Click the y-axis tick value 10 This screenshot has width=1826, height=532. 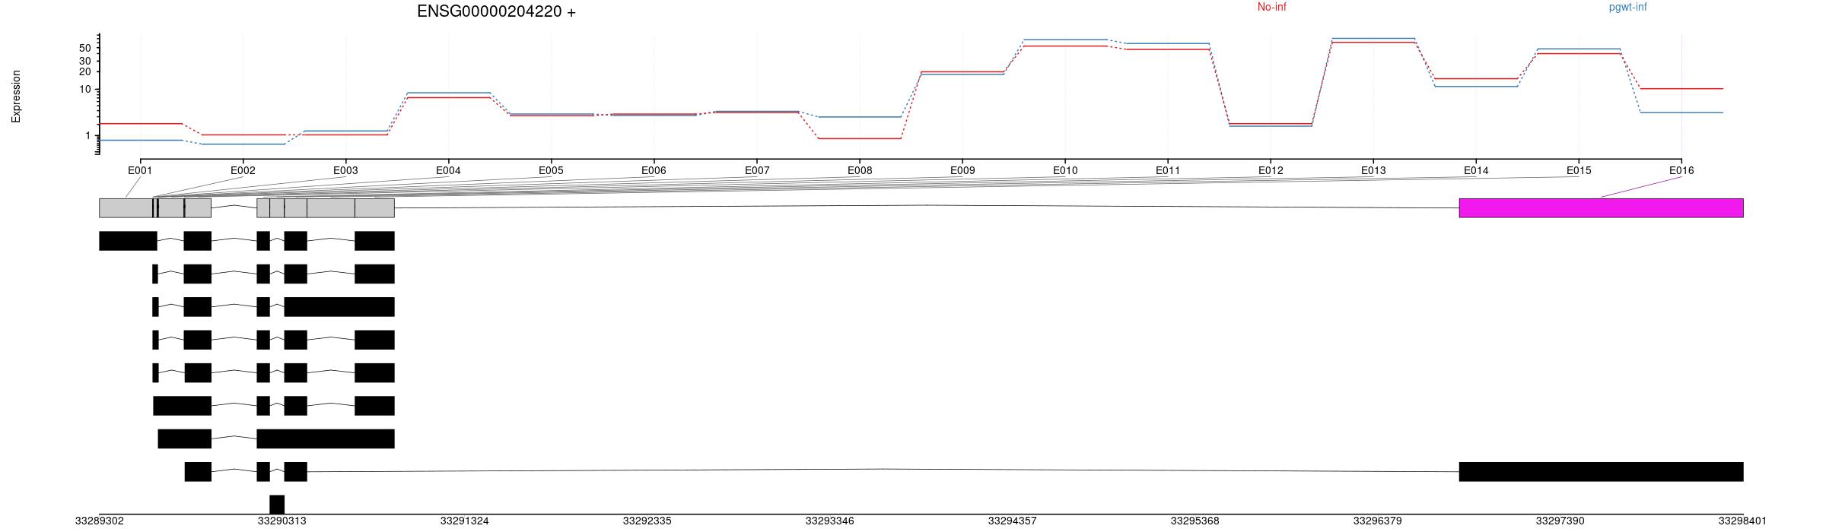[85, 89]
